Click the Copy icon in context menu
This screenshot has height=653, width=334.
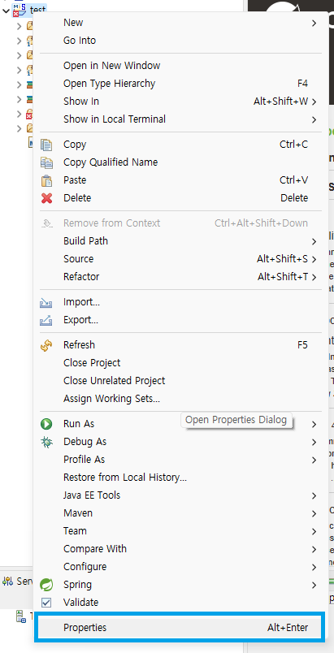click(46, 145)
